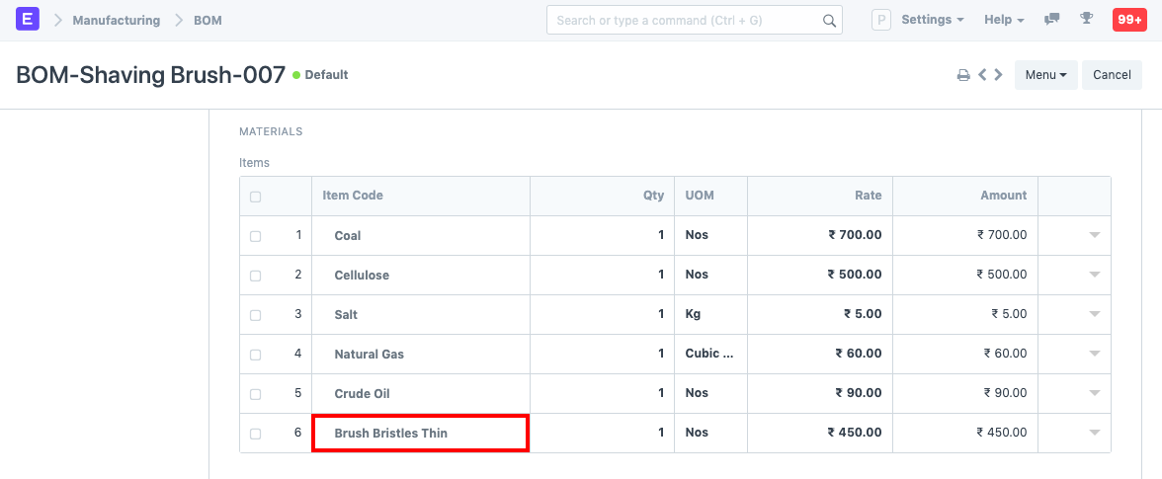Go to next document arrow
This screenshot has width=1162, height=479.
(999, 75)
